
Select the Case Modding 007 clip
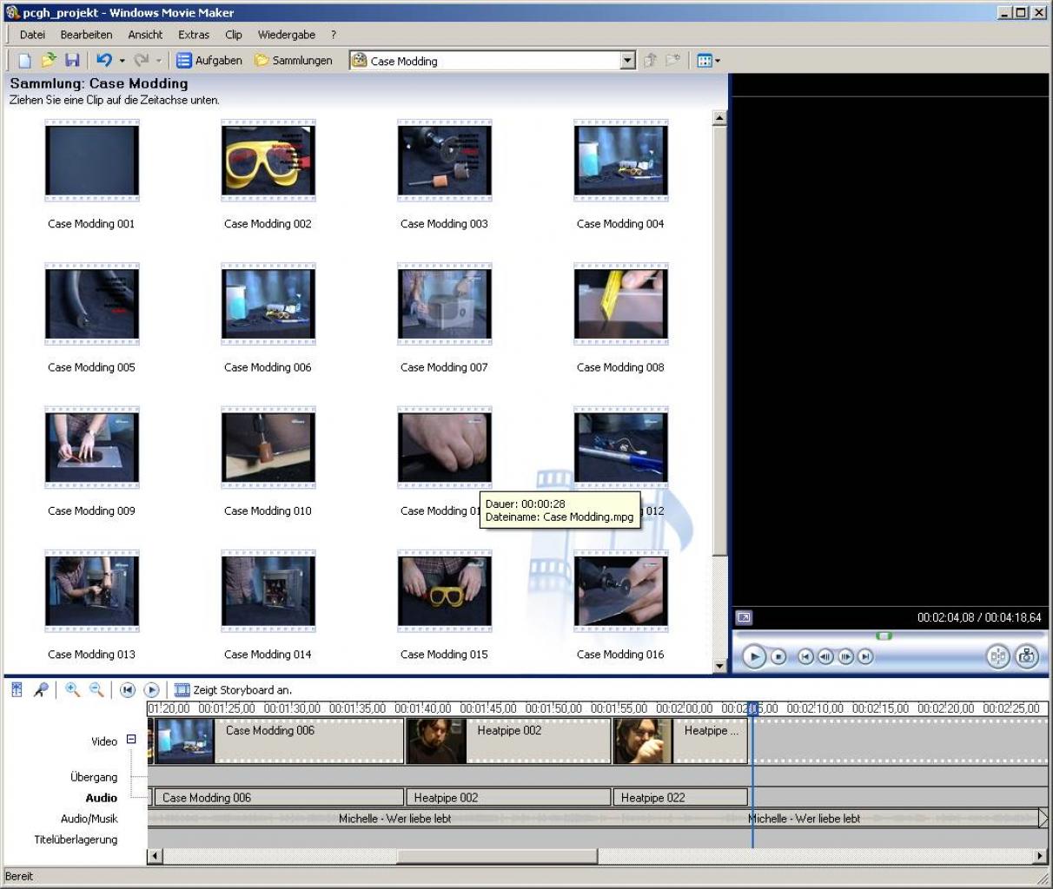[x=445, y=304]
